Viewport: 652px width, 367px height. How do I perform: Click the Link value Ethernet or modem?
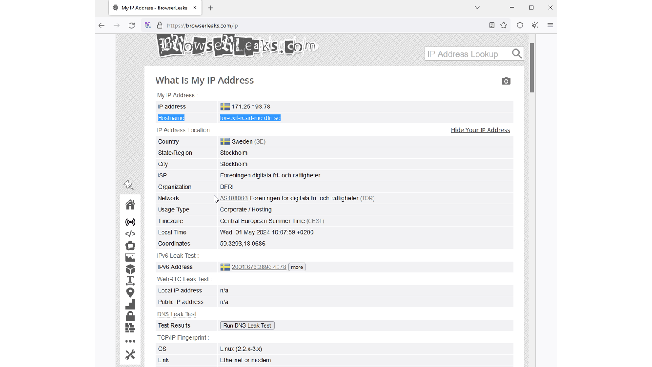point(245,360)
